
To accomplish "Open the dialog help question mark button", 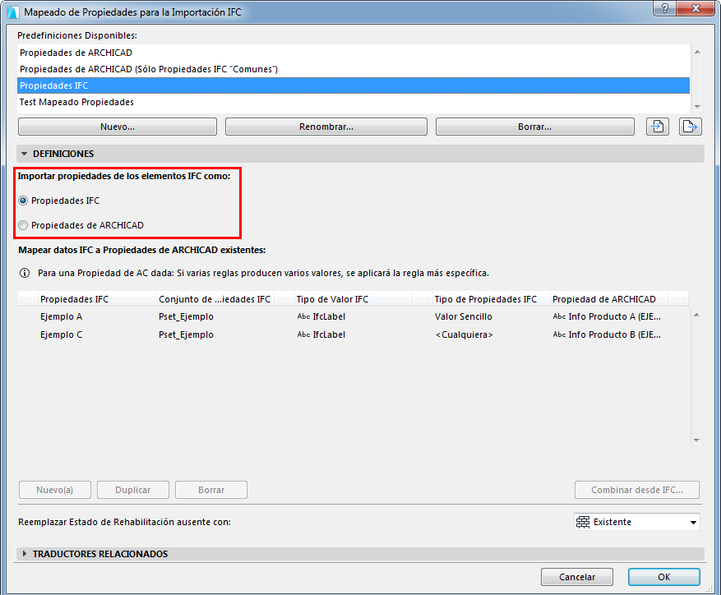I will [665, 8].
